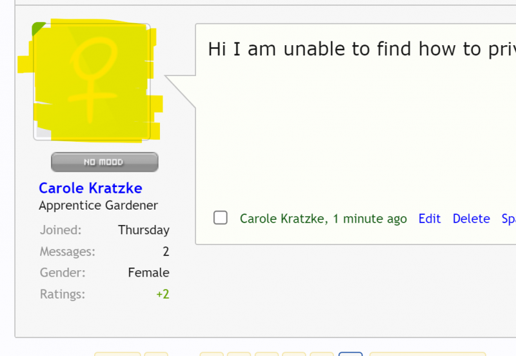Click the author name in the post footer
Viewport: 516px width, 356px height.
(x=282, y=219)
